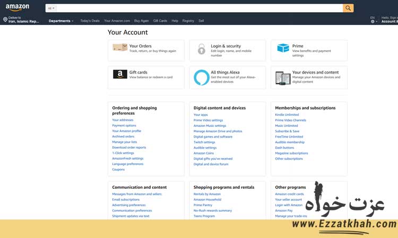This screenshot has width=398, height=238.
Task: Click inside the Amazon search field
Action: (x=199, y=8)
